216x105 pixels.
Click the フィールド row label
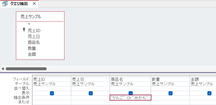pyautogui.click(x=22, y=79)
